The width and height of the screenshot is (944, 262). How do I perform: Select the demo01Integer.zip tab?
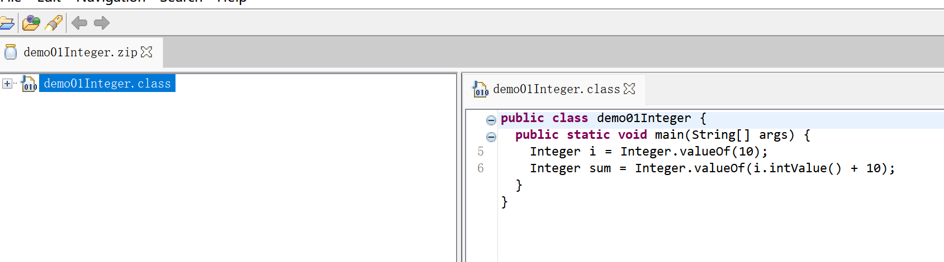80,52
